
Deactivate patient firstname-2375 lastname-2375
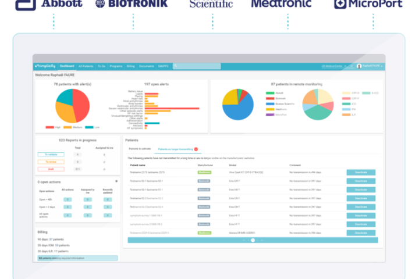click(361, 173)
